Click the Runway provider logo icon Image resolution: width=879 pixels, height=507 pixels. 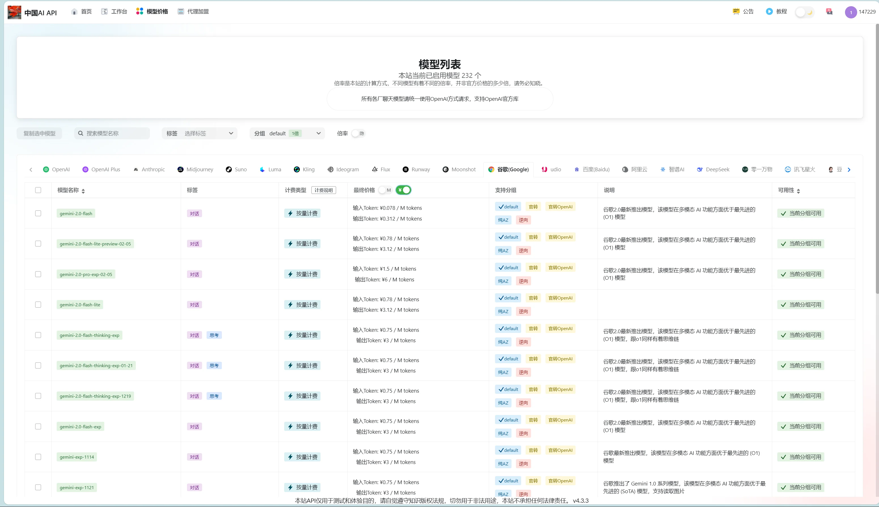405,170
